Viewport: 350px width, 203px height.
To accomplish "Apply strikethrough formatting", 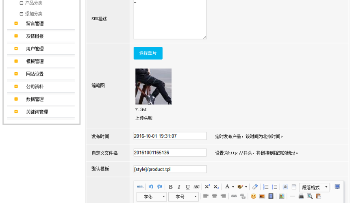I will coord(196,187).
